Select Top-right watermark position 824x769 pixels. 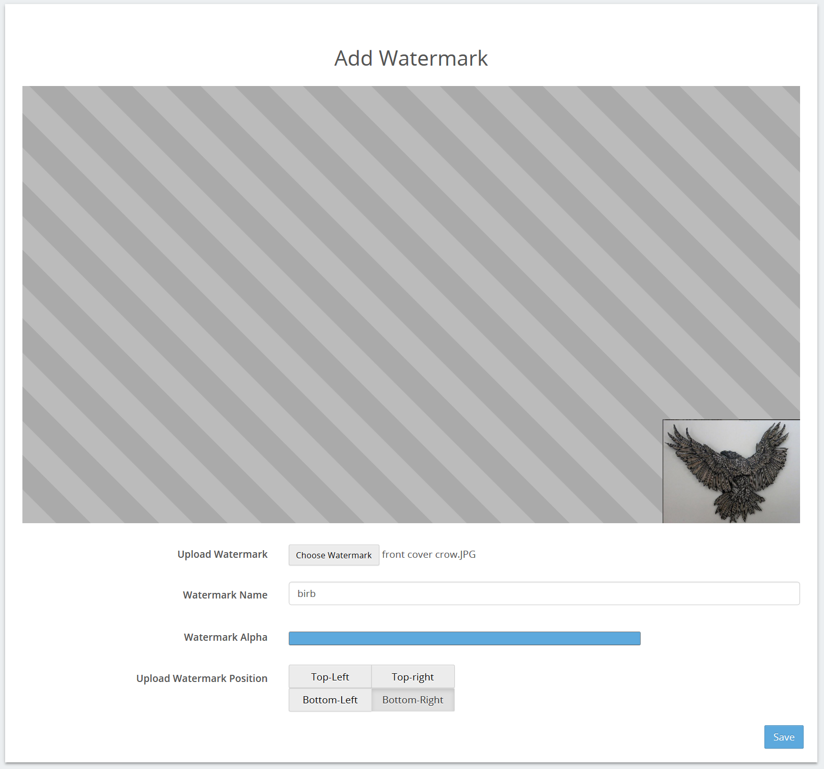coord(413,677)
